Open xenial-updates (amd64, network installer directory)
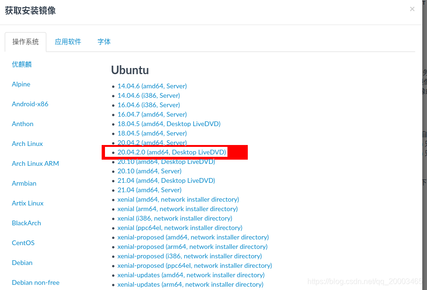 tap(191, 275)
